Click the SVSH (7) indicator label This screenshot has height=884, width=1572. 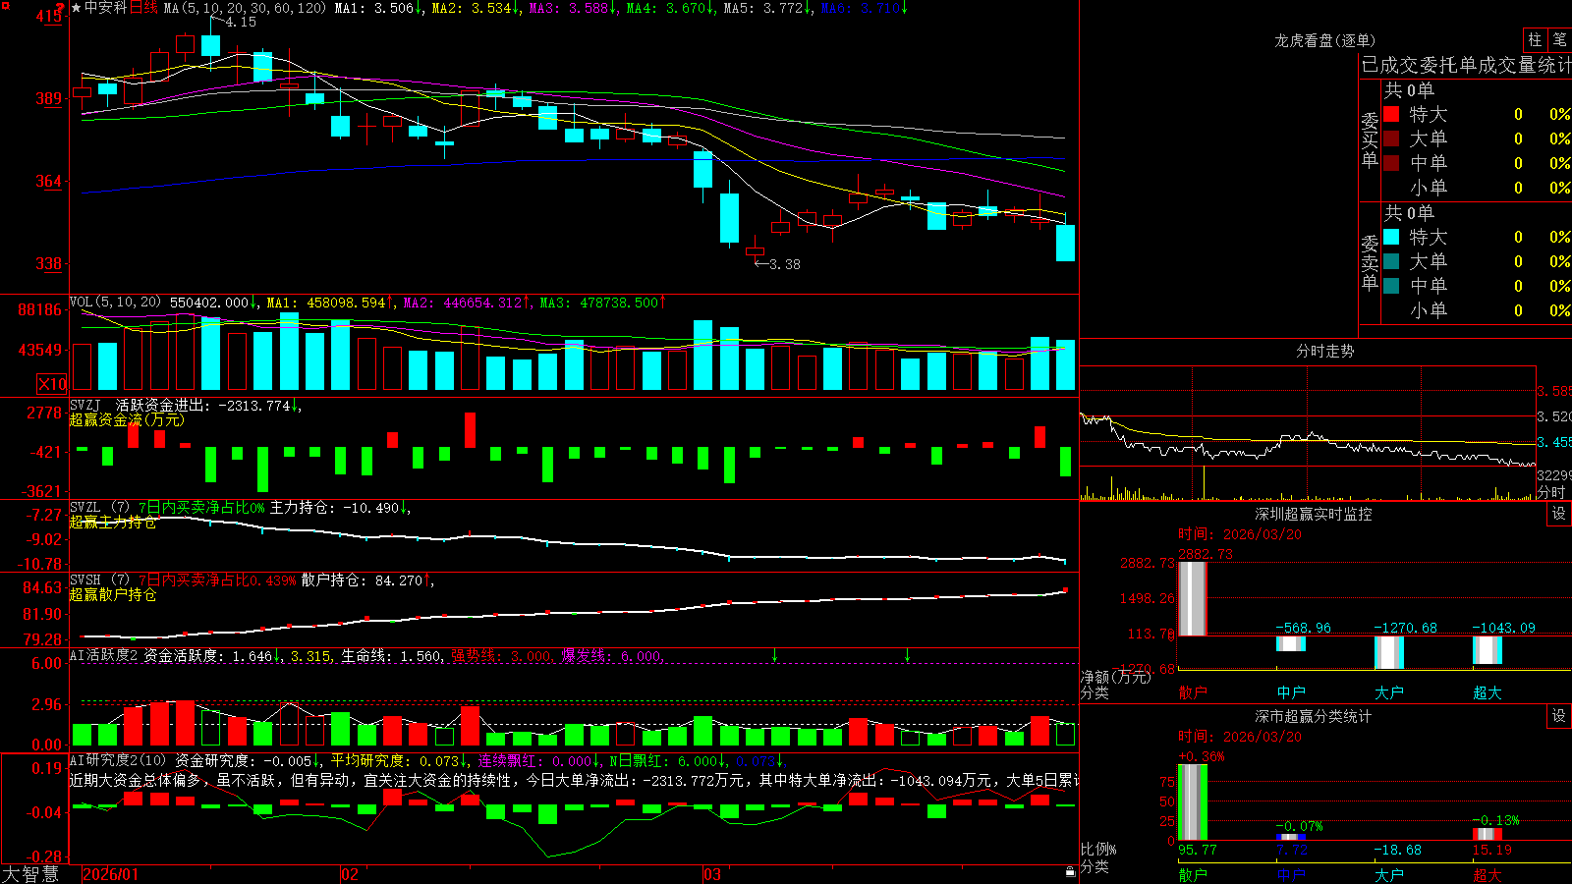coord(99,580)
